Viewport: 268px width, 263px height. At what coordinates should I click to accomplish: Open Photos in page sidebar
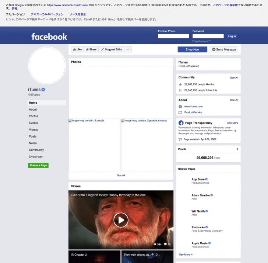tap(33, 116)
